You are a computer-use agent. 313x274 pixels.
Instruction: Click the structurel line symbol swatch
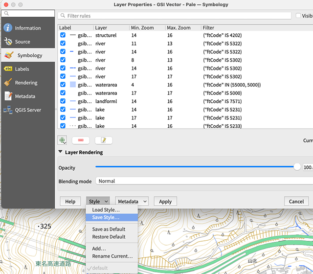coord(73,35)
